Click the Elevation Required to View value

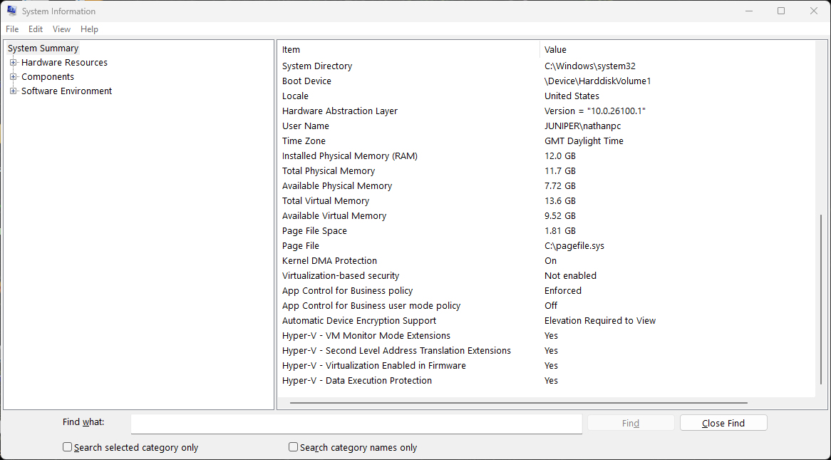click(600, 320)
